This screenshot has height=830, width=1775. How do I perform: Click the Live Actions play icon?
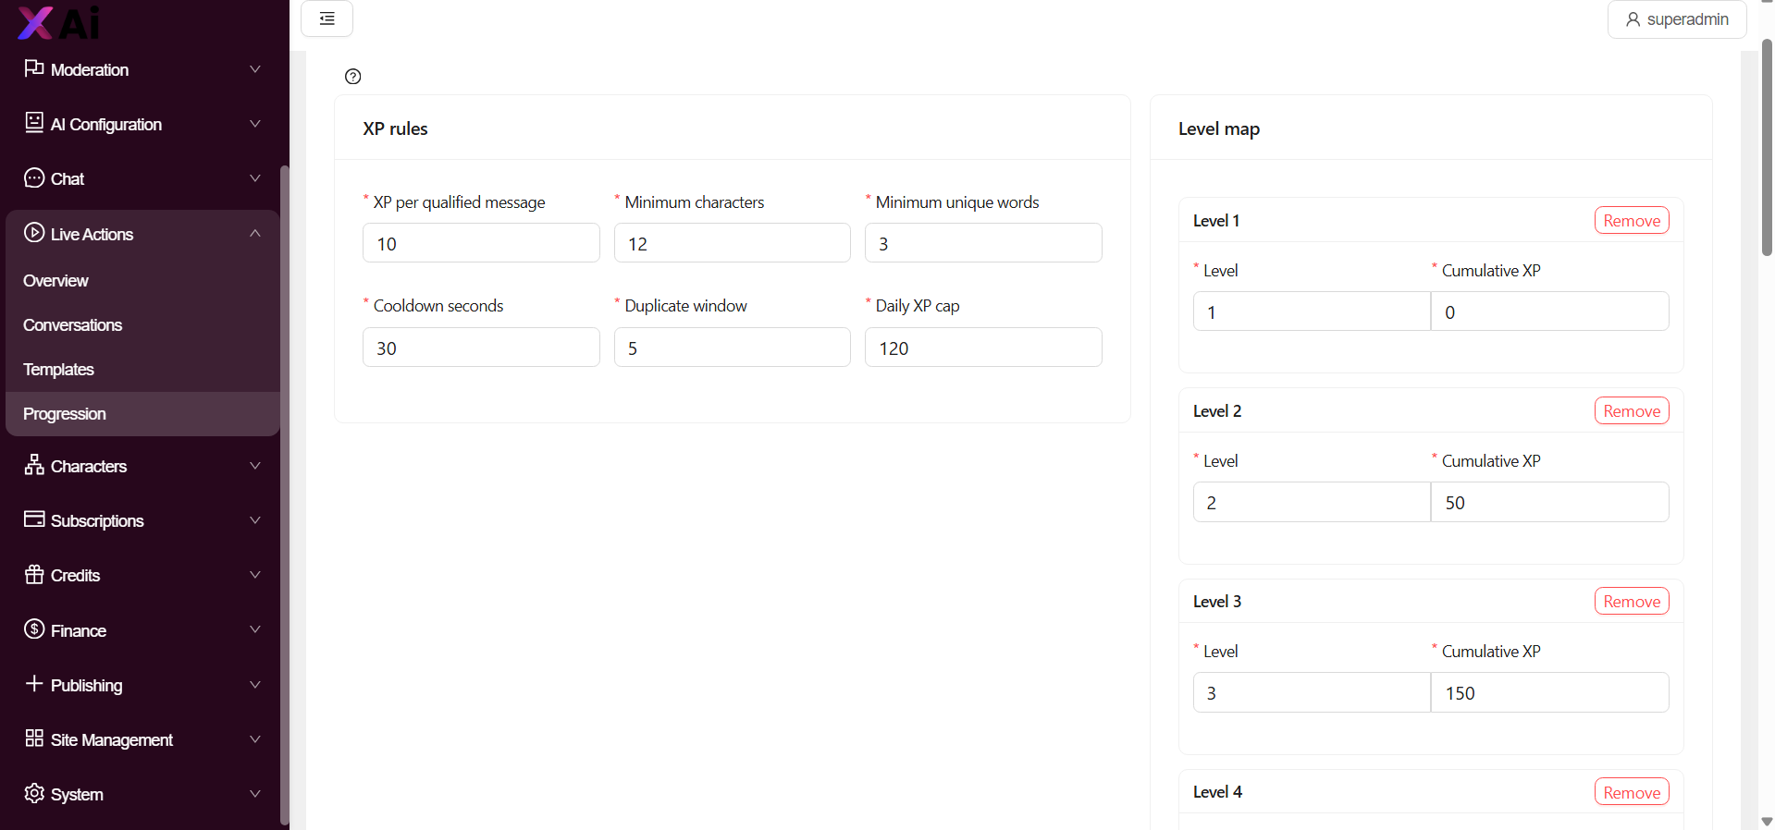[x=34, y=233]
